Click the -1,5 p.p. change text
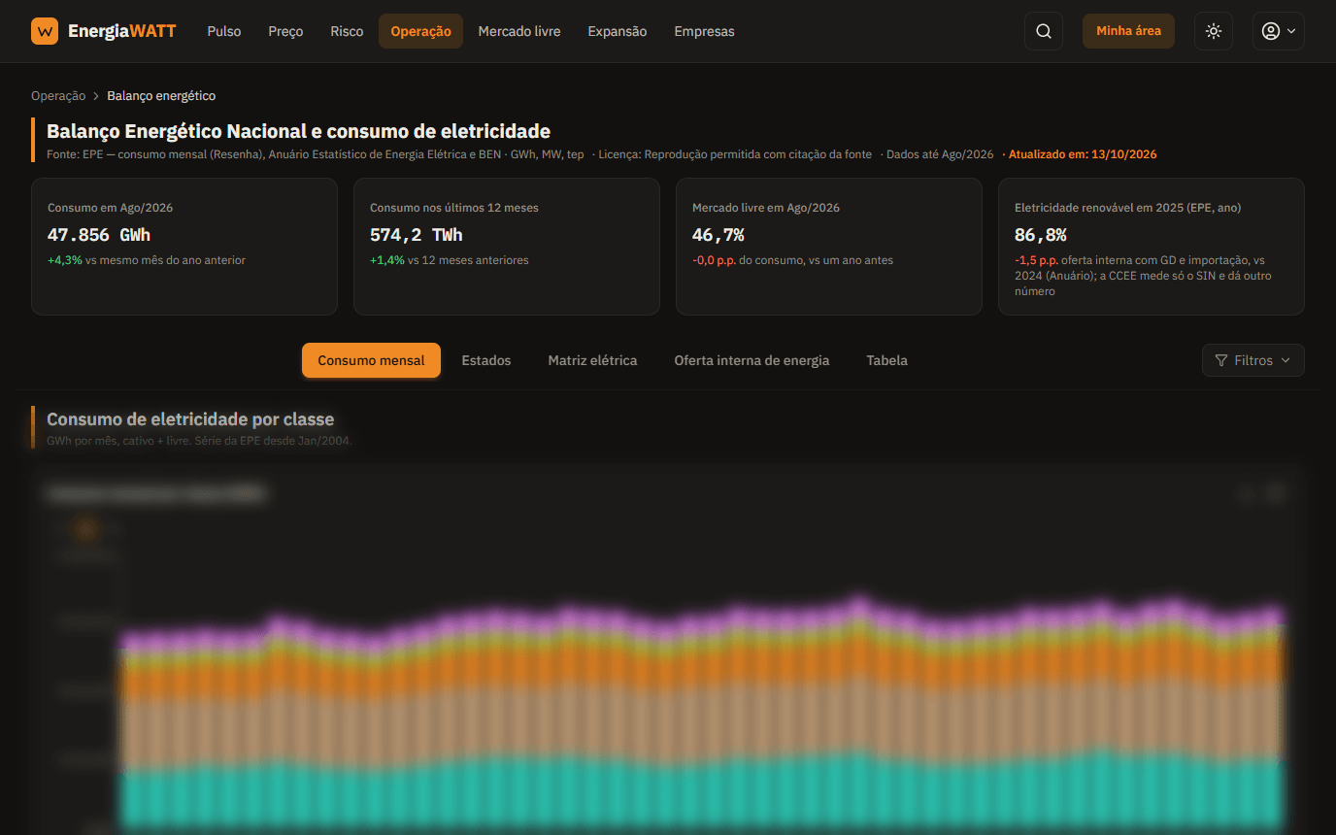This screenshot has width=1336, height=835. click(x=1036, y=260)
